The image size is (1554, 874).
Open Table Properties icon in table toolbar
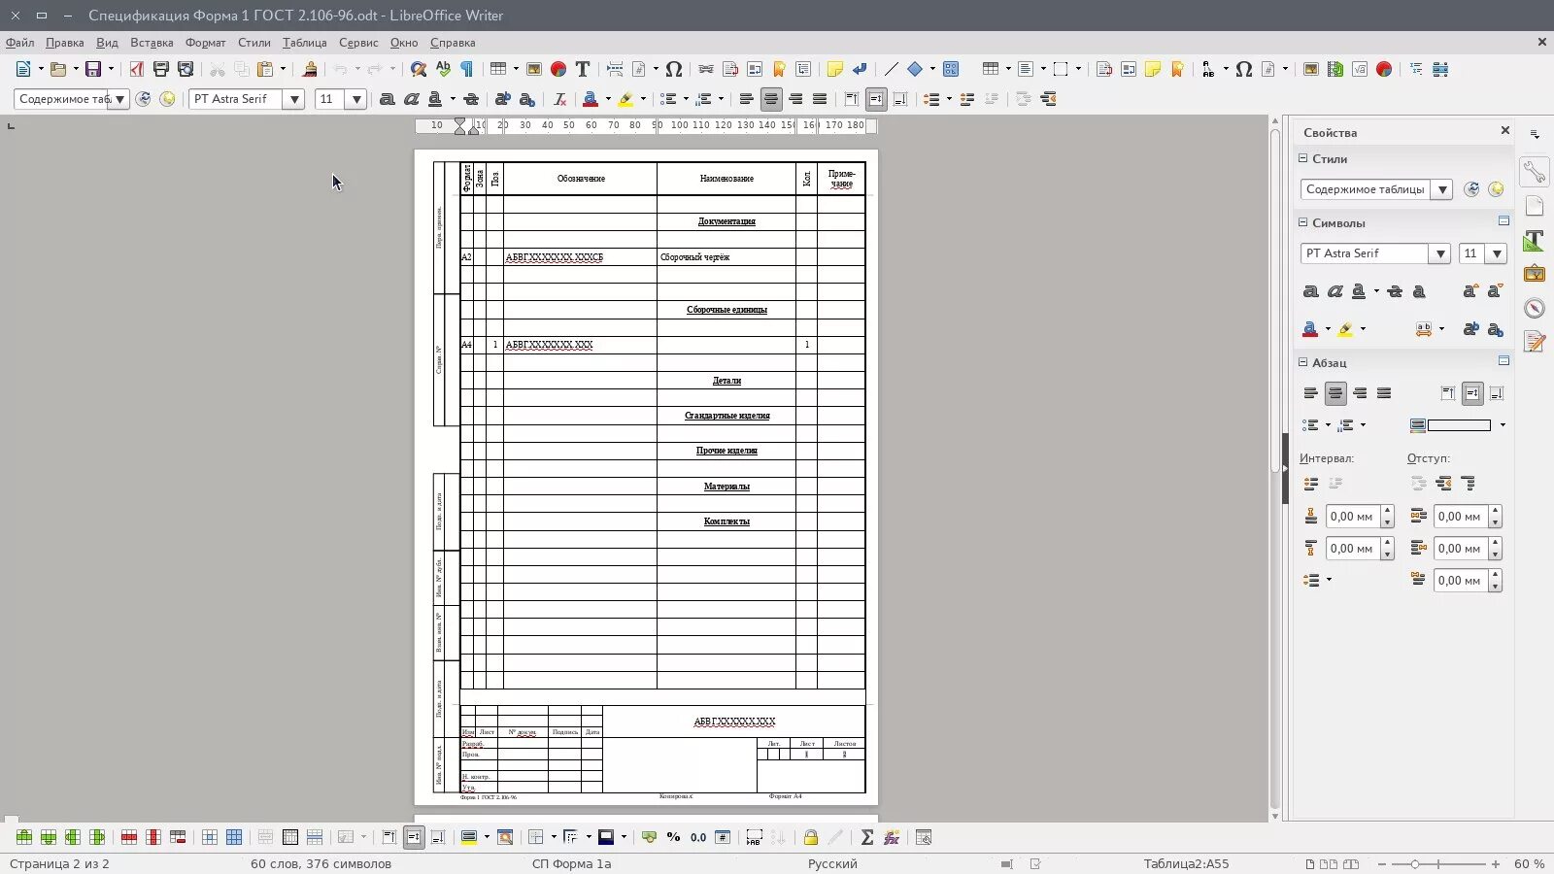[x=924, y=837]
